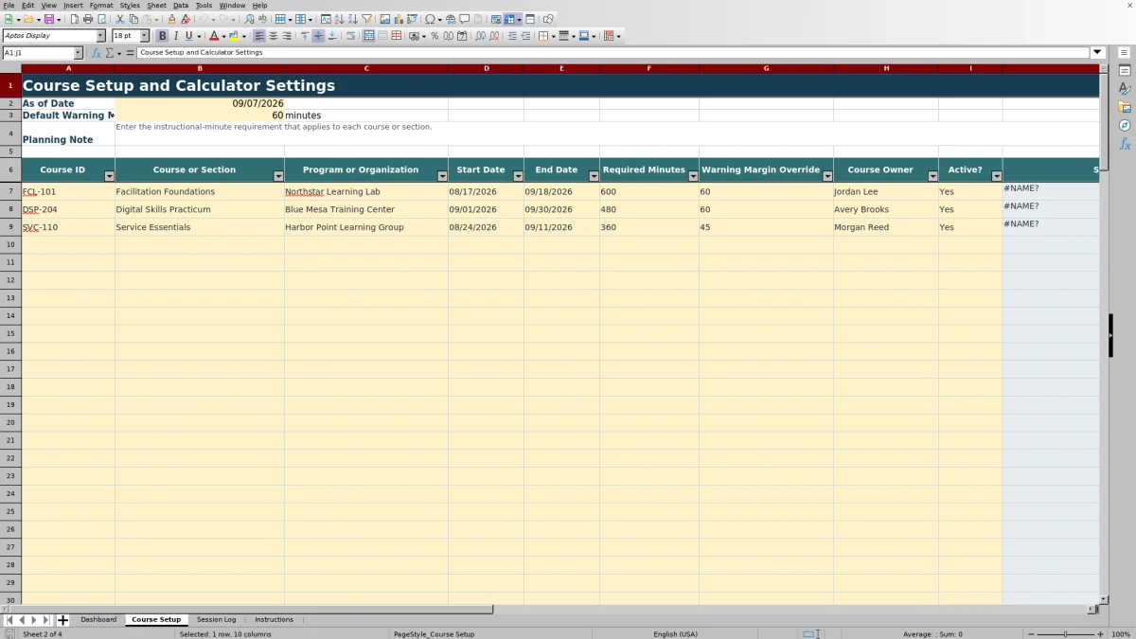Viewport: 1136px width, 639px height.
Task: Click the Sort Descending icon
Action: pos(352,19)
